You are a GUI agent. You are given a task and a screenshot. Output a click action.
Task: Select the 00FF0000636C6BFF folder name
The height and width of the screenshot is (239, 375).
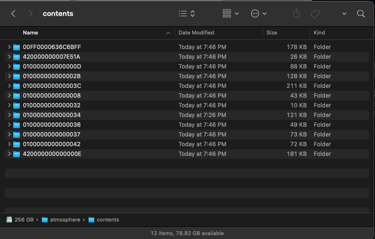pyautogui.click(x=52, y=47)
